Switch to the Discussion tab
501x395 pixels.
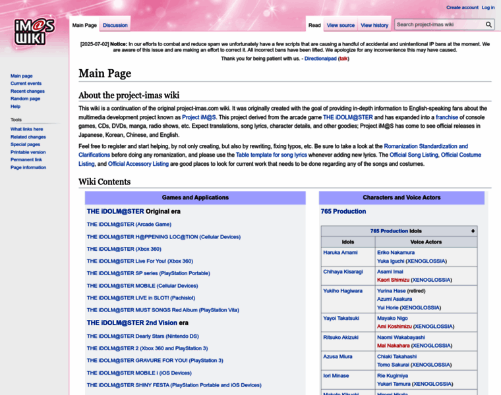coord(115,25)
